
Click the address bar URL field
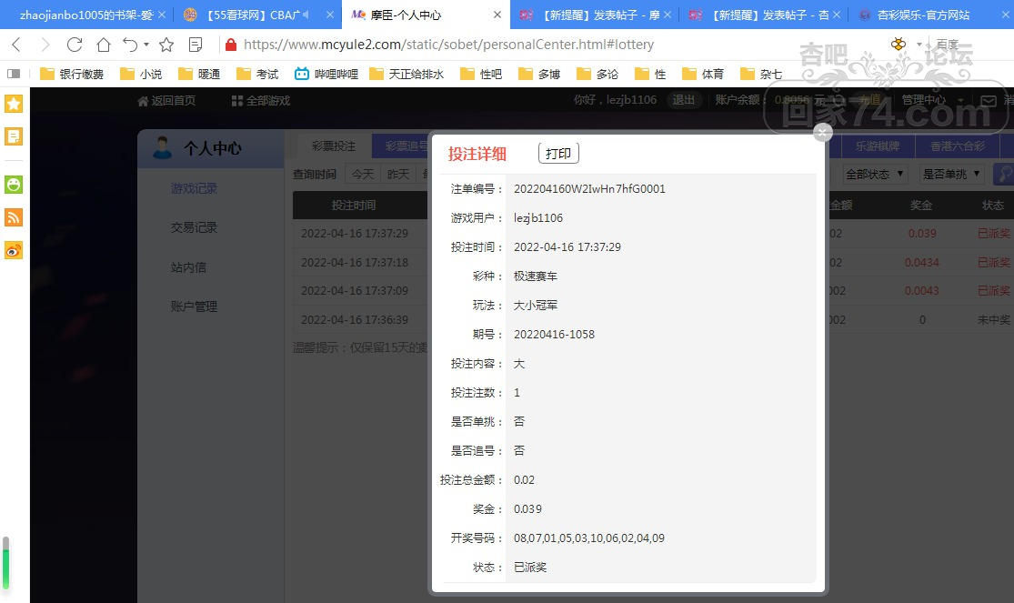click(449, 44)
